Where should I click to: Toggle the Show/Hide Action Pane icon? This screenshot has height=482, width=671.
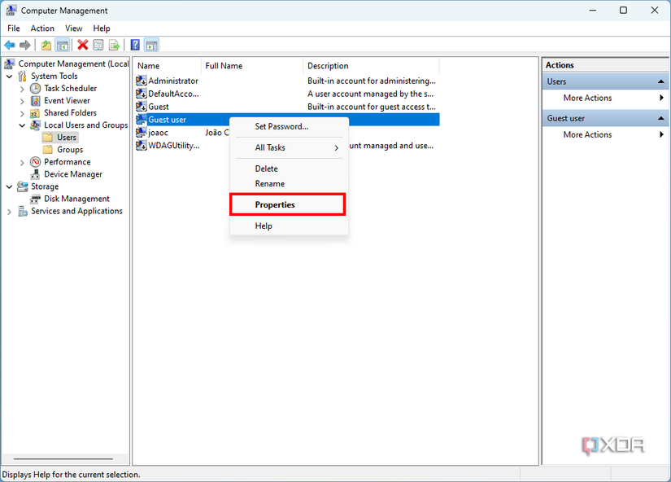tap(151, 45)
